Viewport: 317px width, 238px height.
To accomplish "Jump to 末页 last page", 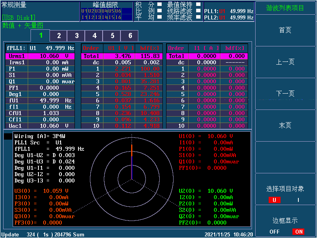I will (x=285, y=125).
